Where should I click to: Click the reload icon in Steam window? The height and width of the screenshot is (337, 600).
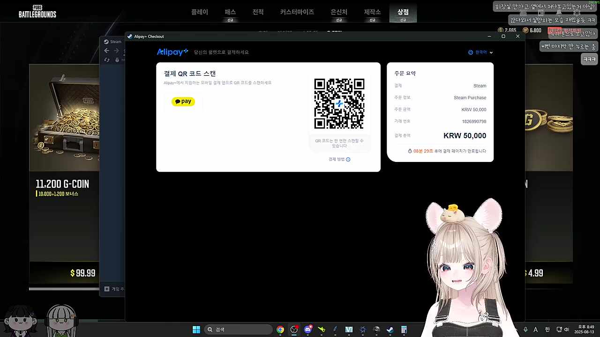pos(106,60)
